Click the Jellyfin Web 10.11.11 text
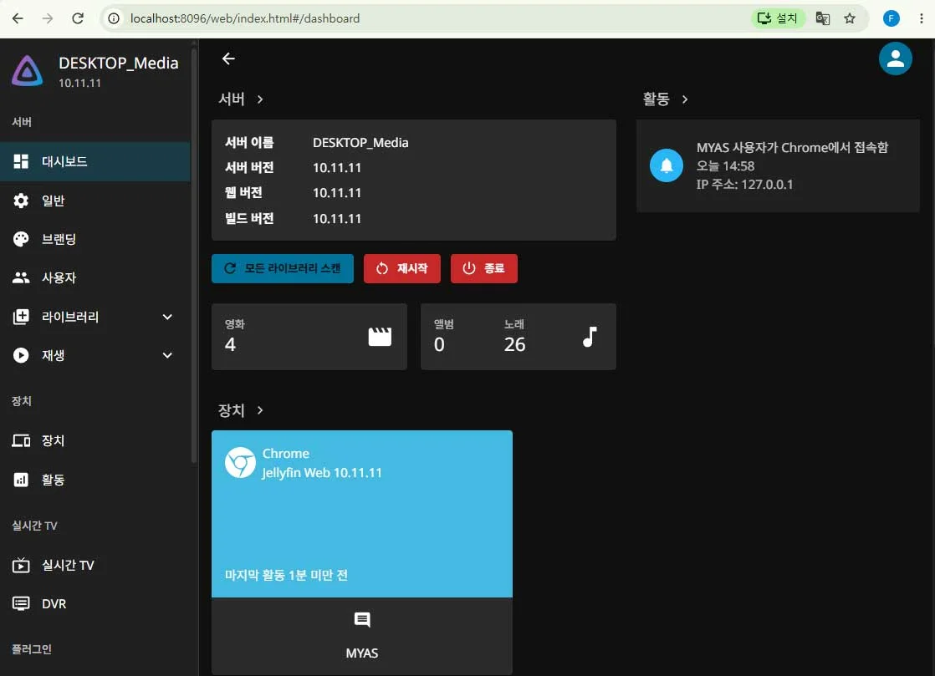The image size is (935, 676). coord(322,473)
